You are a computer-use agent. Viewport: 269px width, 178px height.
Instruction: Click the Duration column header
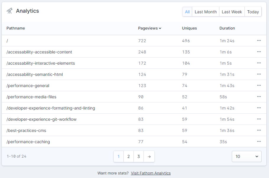[227, 28]
